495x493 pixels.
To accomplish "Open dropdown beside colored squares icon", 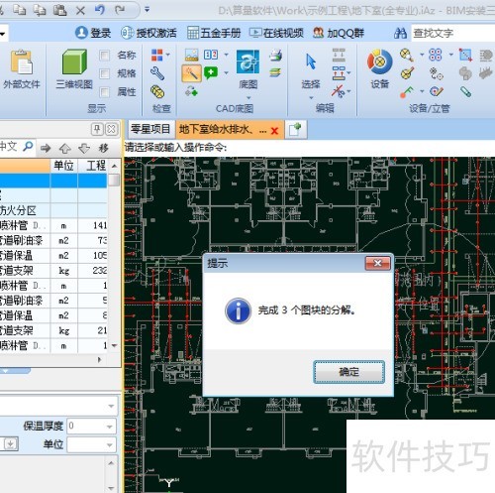I will (168, 55).
